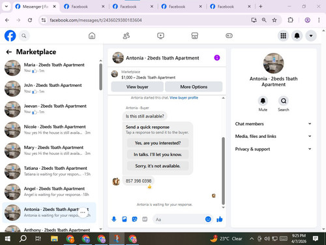Open the Facebook menu grid icon
326x245 pixels.
283,36
